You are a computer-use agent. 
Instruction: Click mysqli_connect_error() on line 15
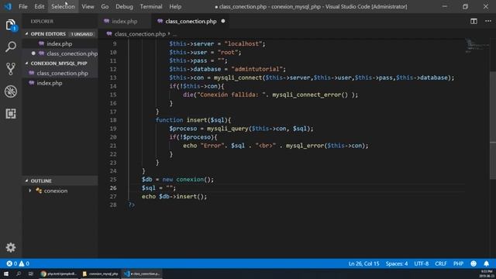[x=310, y=95]
